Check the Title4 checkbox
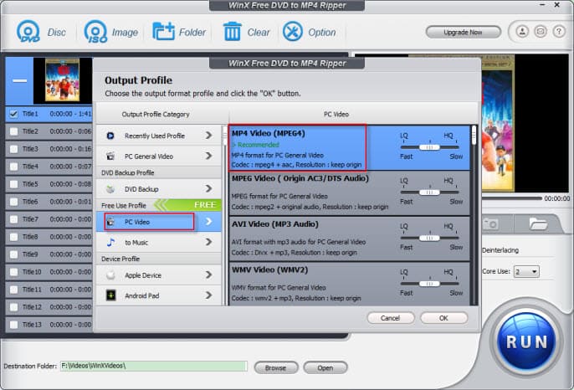Viewport: 574px width, 390px height. (x=13, y=167)
